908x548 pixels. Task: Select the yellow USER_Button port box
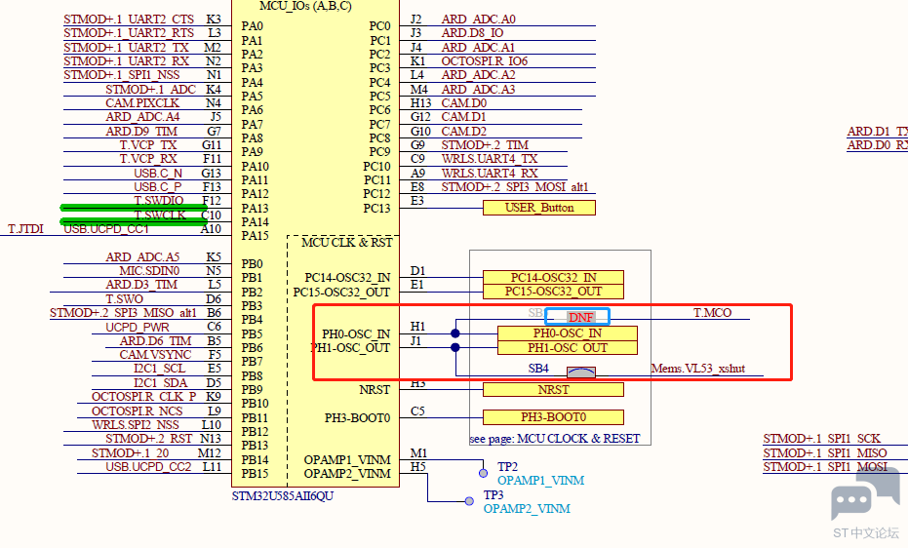click(539, 208)
